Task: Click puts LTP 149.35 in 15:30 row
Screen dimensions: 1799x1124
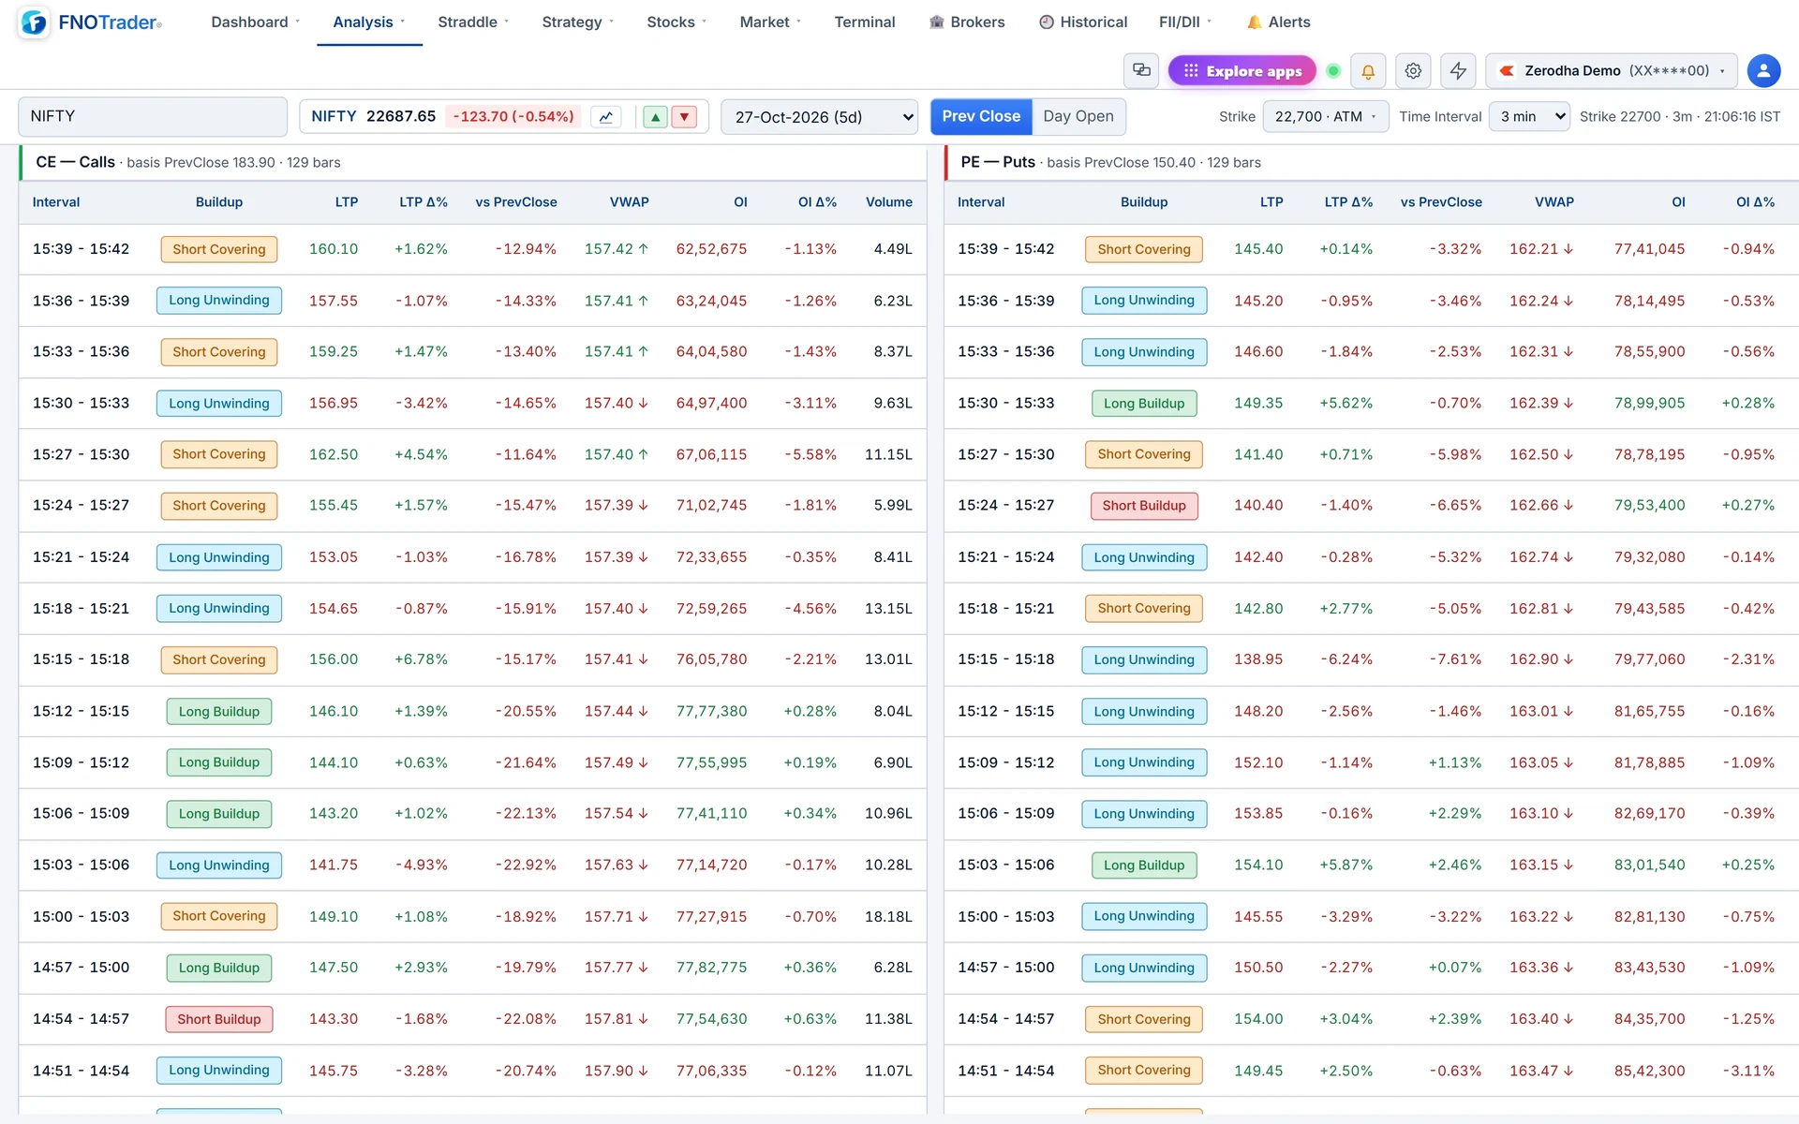Action: (x=1258, y=403)
